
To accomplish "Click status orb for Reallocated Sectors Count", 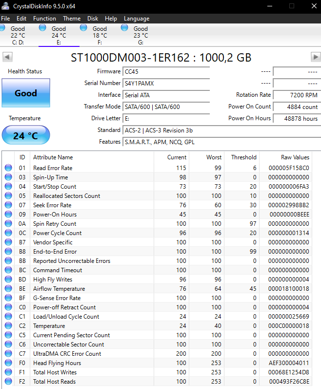I will [8, 196].
